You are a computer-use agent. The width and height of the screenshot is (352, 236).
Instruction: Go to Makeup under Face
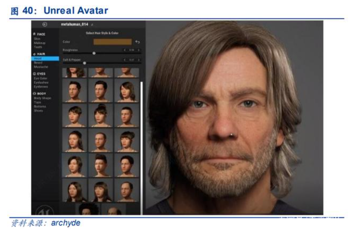pyautogui.click(x=39, y=43)
